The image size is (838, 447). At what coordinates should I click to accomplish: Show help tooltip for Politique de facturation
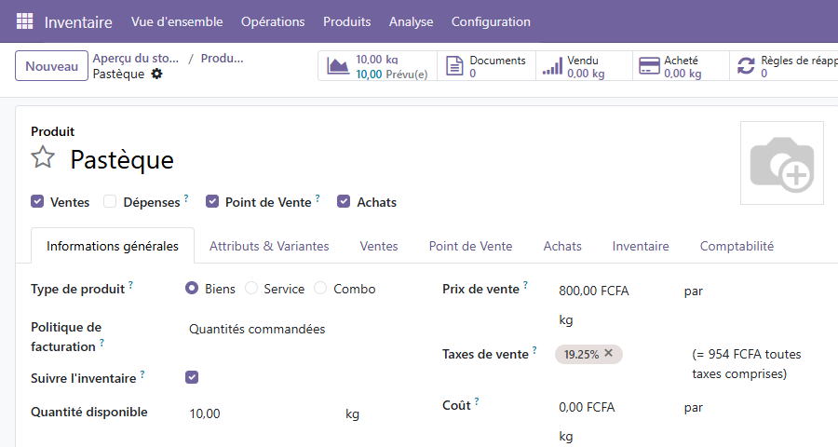click(101, 342)
